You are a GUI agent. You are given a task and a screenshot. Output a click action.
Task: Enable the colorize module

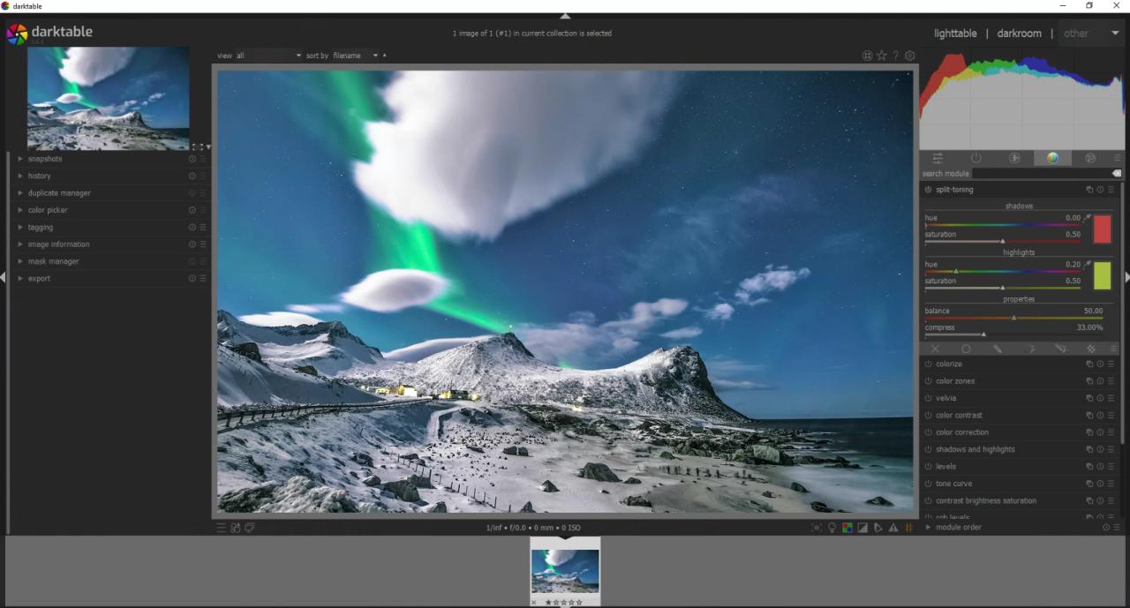(929, 364)
